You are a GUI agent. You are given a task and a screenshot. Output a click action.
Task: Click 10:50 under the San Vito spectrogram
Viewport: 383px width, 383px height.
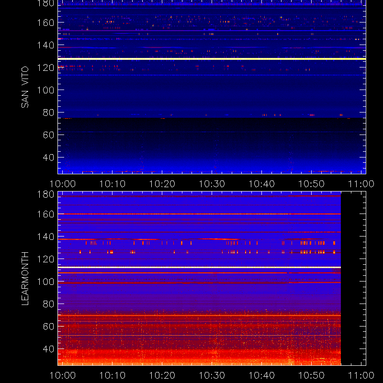(312, 184)
